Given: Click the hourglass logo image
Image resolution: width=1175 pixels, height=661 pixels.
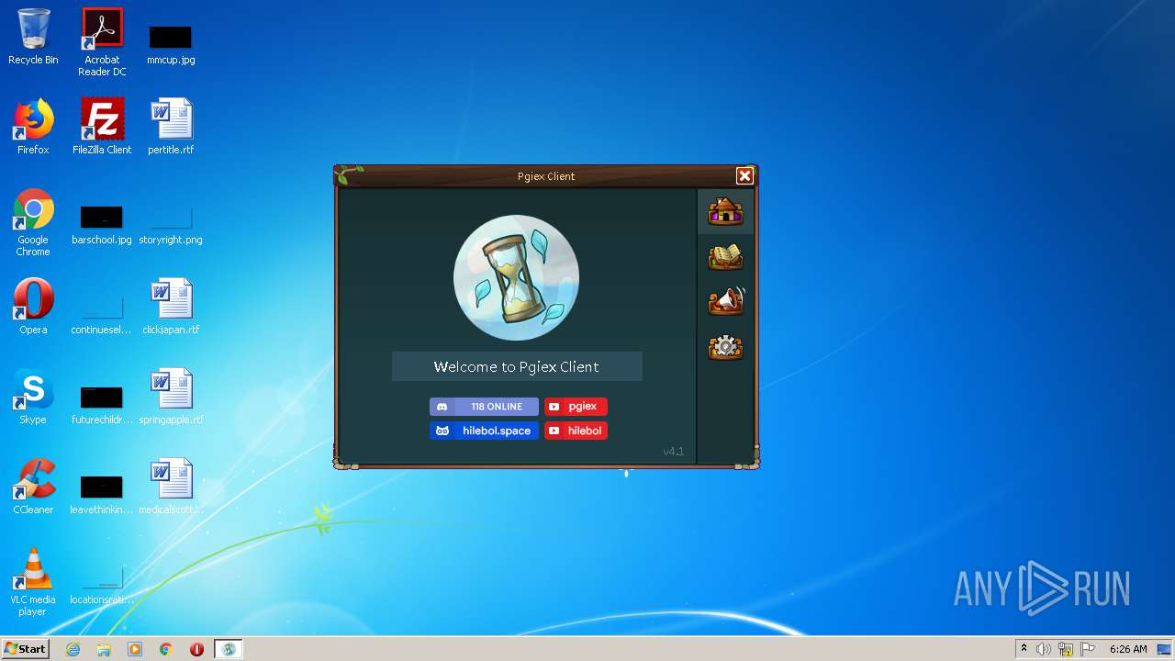Looking at the screenshot, I should click(517, 278).
